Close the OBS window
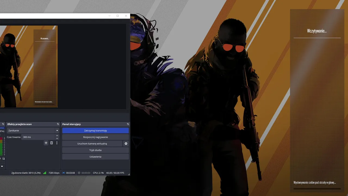Image resolution: width=348 pixels, height=196 pixels. (126, 16)
